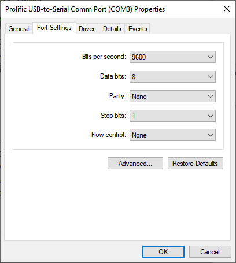View the Events tab
Viewport: 236px width, 263px height.
(138, 29)
